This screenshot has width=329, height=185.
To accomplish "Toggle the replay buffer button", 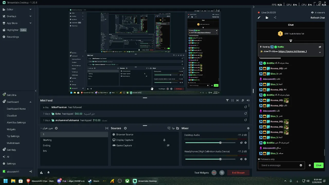I will pos(222,173).
